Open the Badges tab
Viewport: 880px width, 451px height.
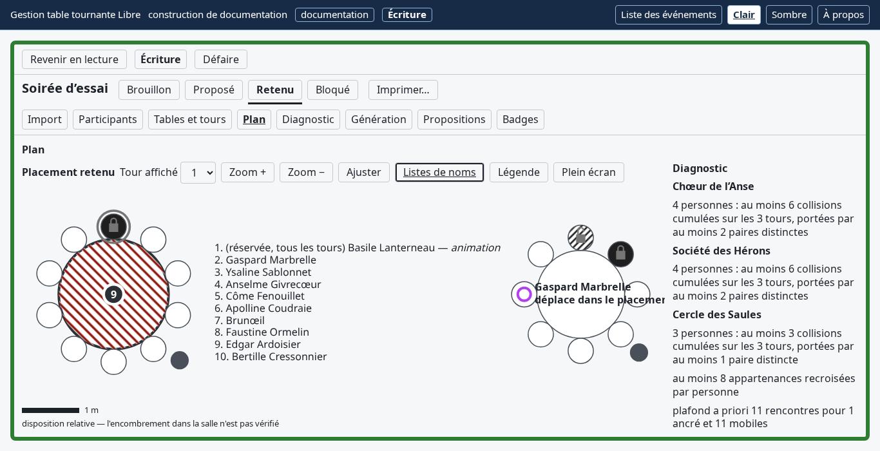click(x=521, y=120)
